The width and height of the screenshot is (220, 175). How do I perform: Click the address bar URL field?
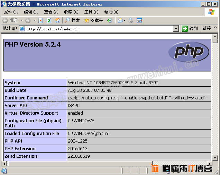(x=99, y=29)
